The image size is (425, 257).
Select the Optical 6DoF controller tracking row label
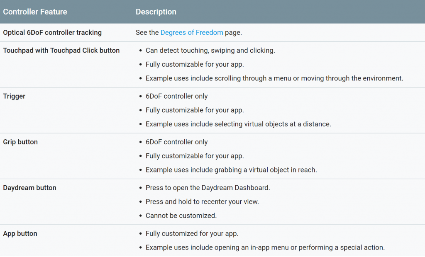coord(52,32)
